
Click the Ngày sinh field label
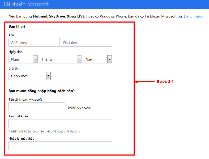pos(15,52)
